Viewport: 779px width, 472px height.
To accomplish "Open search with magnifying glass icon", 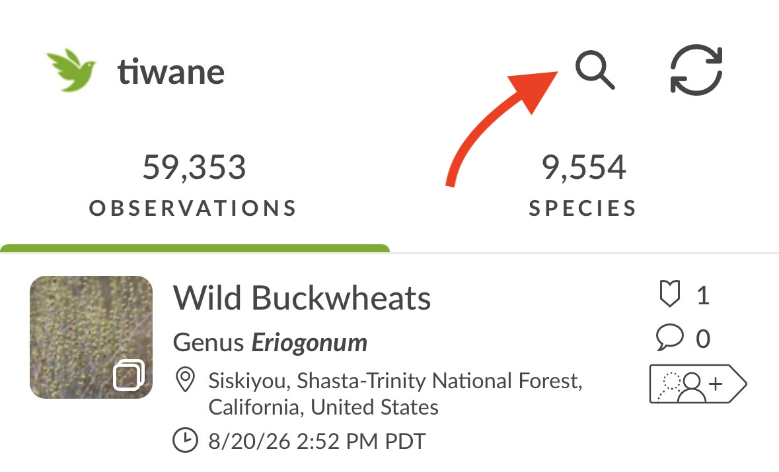I will click(x=595, y=70).
